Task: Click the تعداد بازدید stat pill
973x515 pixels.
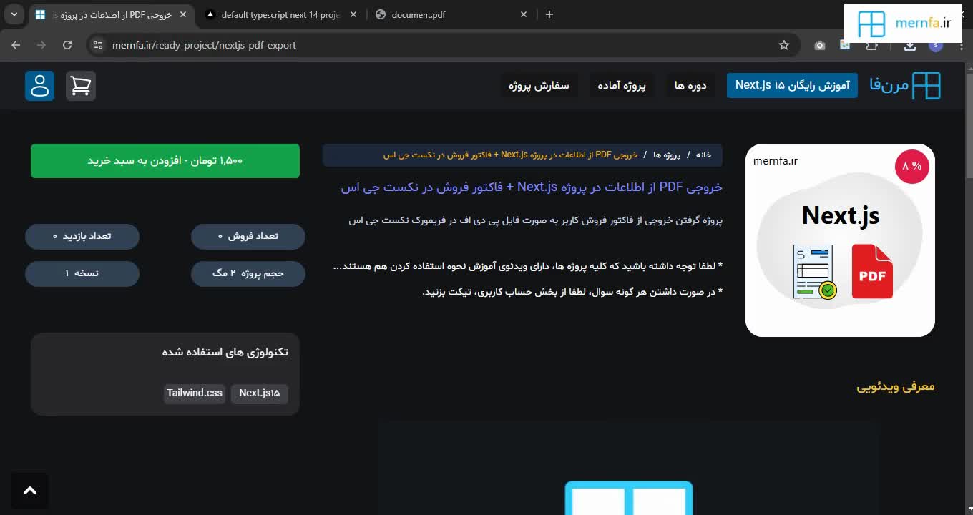Action: click(x=82, y=236)
